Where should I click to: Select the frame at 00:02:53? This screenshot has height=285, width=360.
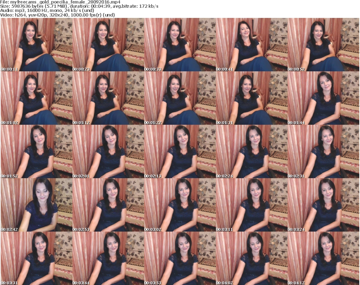[x=108, y=205]
